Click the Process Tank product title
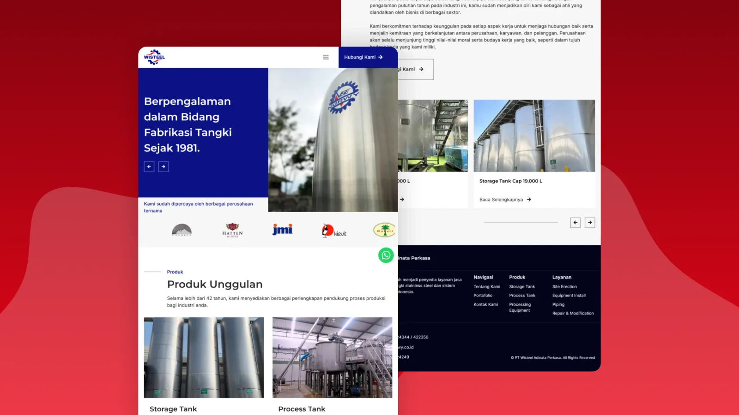The image size is (739, 415). [x=302, y=409]
